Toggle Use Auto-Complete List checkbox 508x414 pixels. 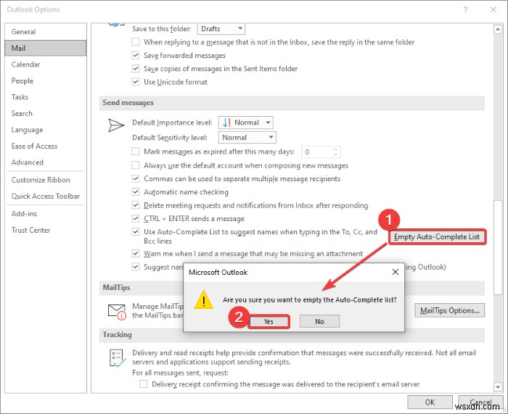click(136, 232)
